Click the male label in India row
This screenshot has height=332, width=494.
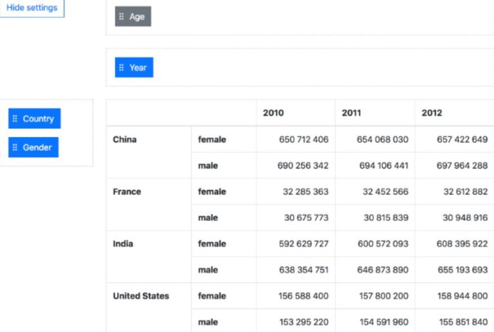tap(208, 270)
